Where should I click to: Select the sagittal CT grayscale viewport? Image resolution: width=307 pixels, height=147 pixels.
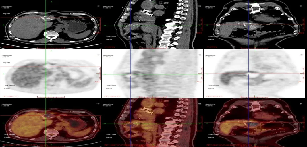[153, 24]
